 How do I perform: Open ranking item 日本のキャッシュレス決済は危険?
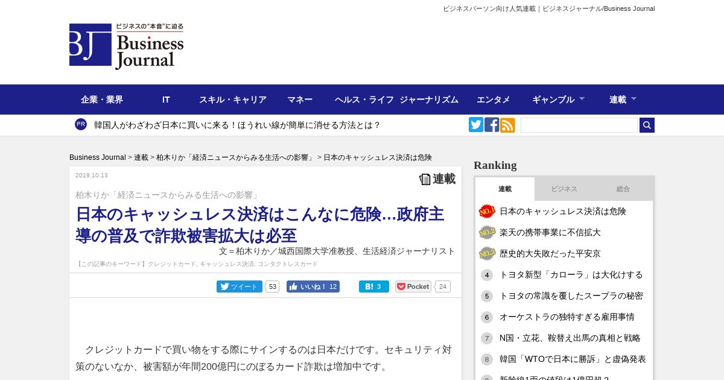[x=563, y=211]
